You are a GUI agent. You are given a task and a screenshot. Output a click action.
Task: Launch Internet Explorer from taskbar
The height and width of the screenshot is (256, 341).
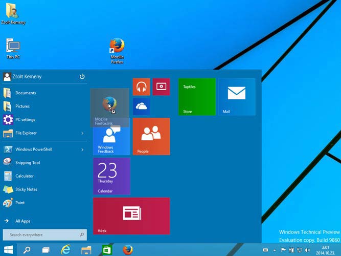pyautogui.click(x=65, y=250)
